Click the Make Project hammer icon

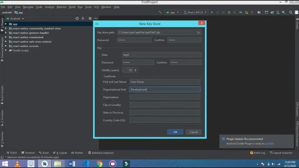click(x=160, y=13)
